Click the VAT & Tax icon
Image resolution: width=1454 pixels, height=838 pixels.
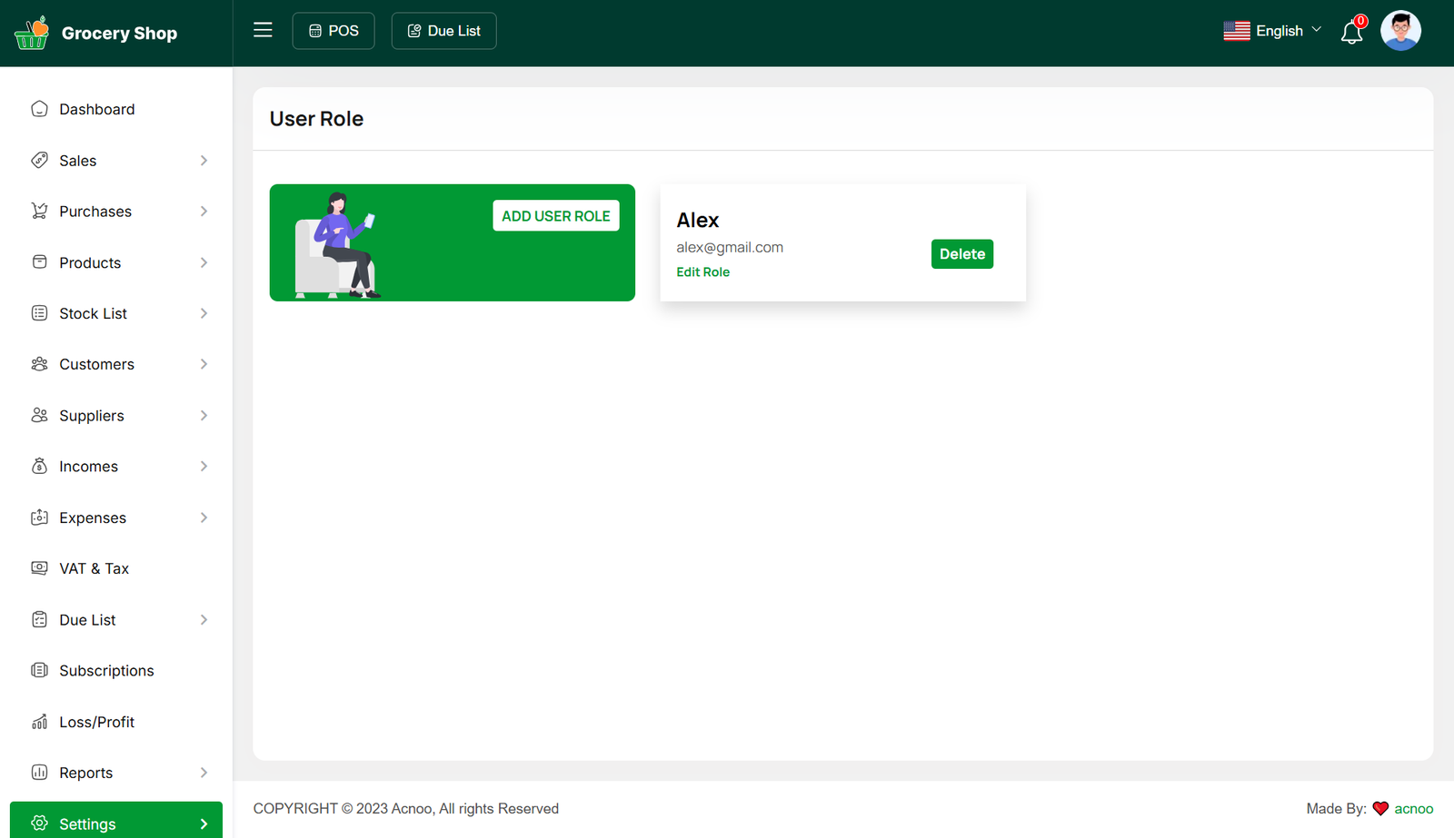[39, 568]
